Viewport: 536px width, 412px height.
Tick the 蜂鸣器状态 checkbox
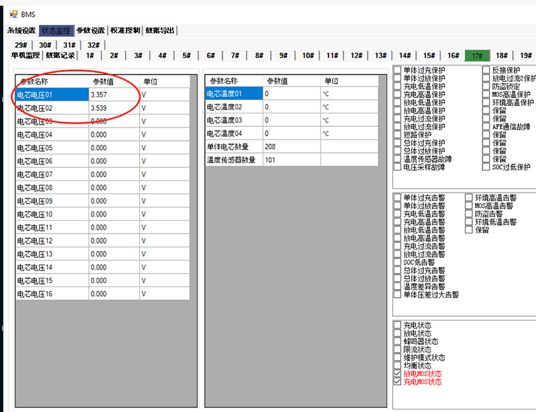(398, 342)
